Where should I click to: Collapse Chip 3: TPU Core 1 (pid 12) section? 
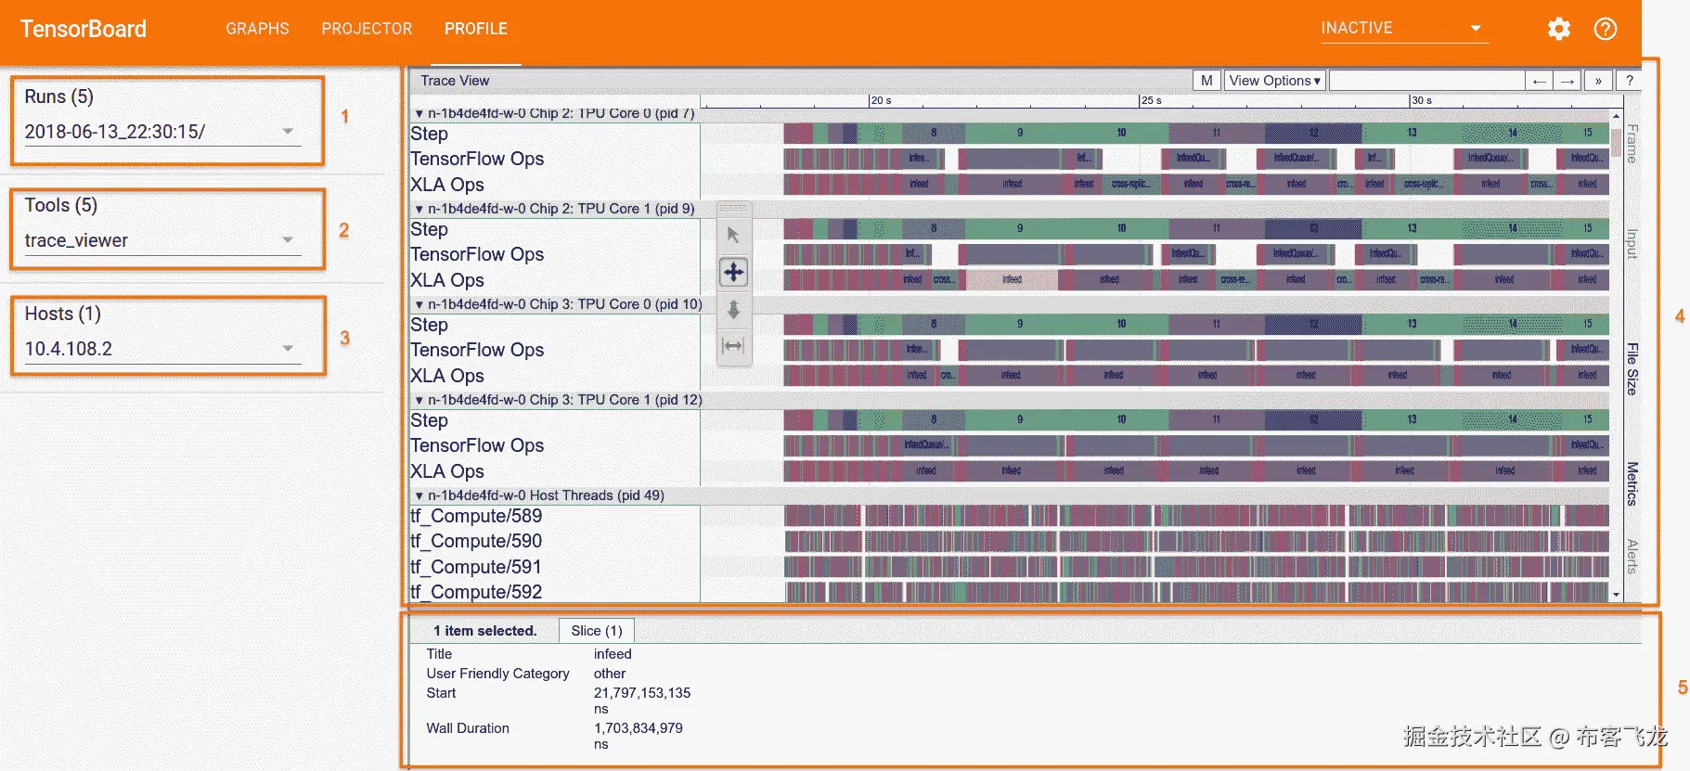click(419, 400)
